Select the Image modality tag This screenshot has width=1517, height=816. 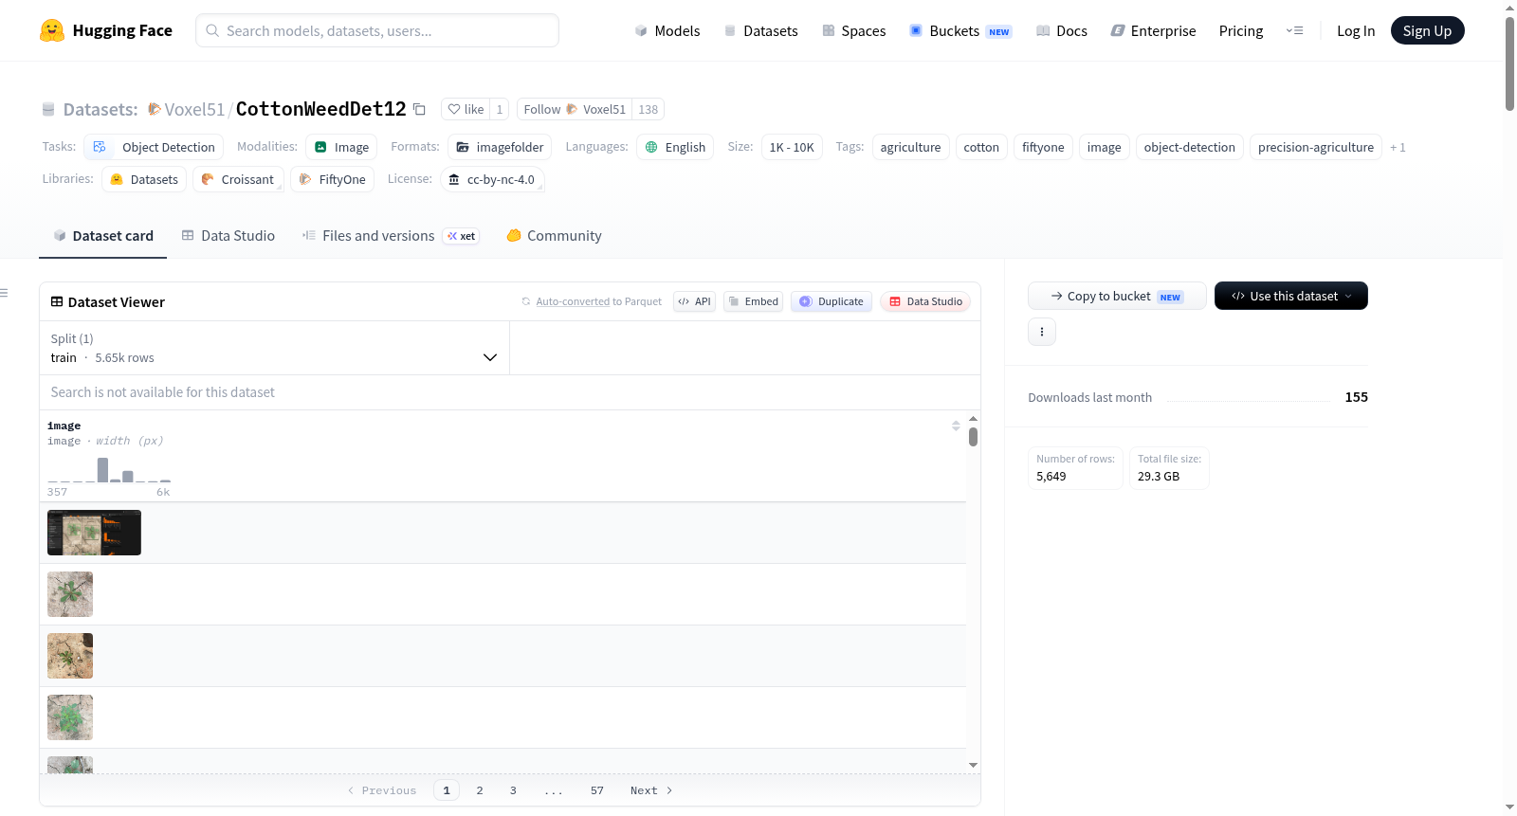coord(341,147)
